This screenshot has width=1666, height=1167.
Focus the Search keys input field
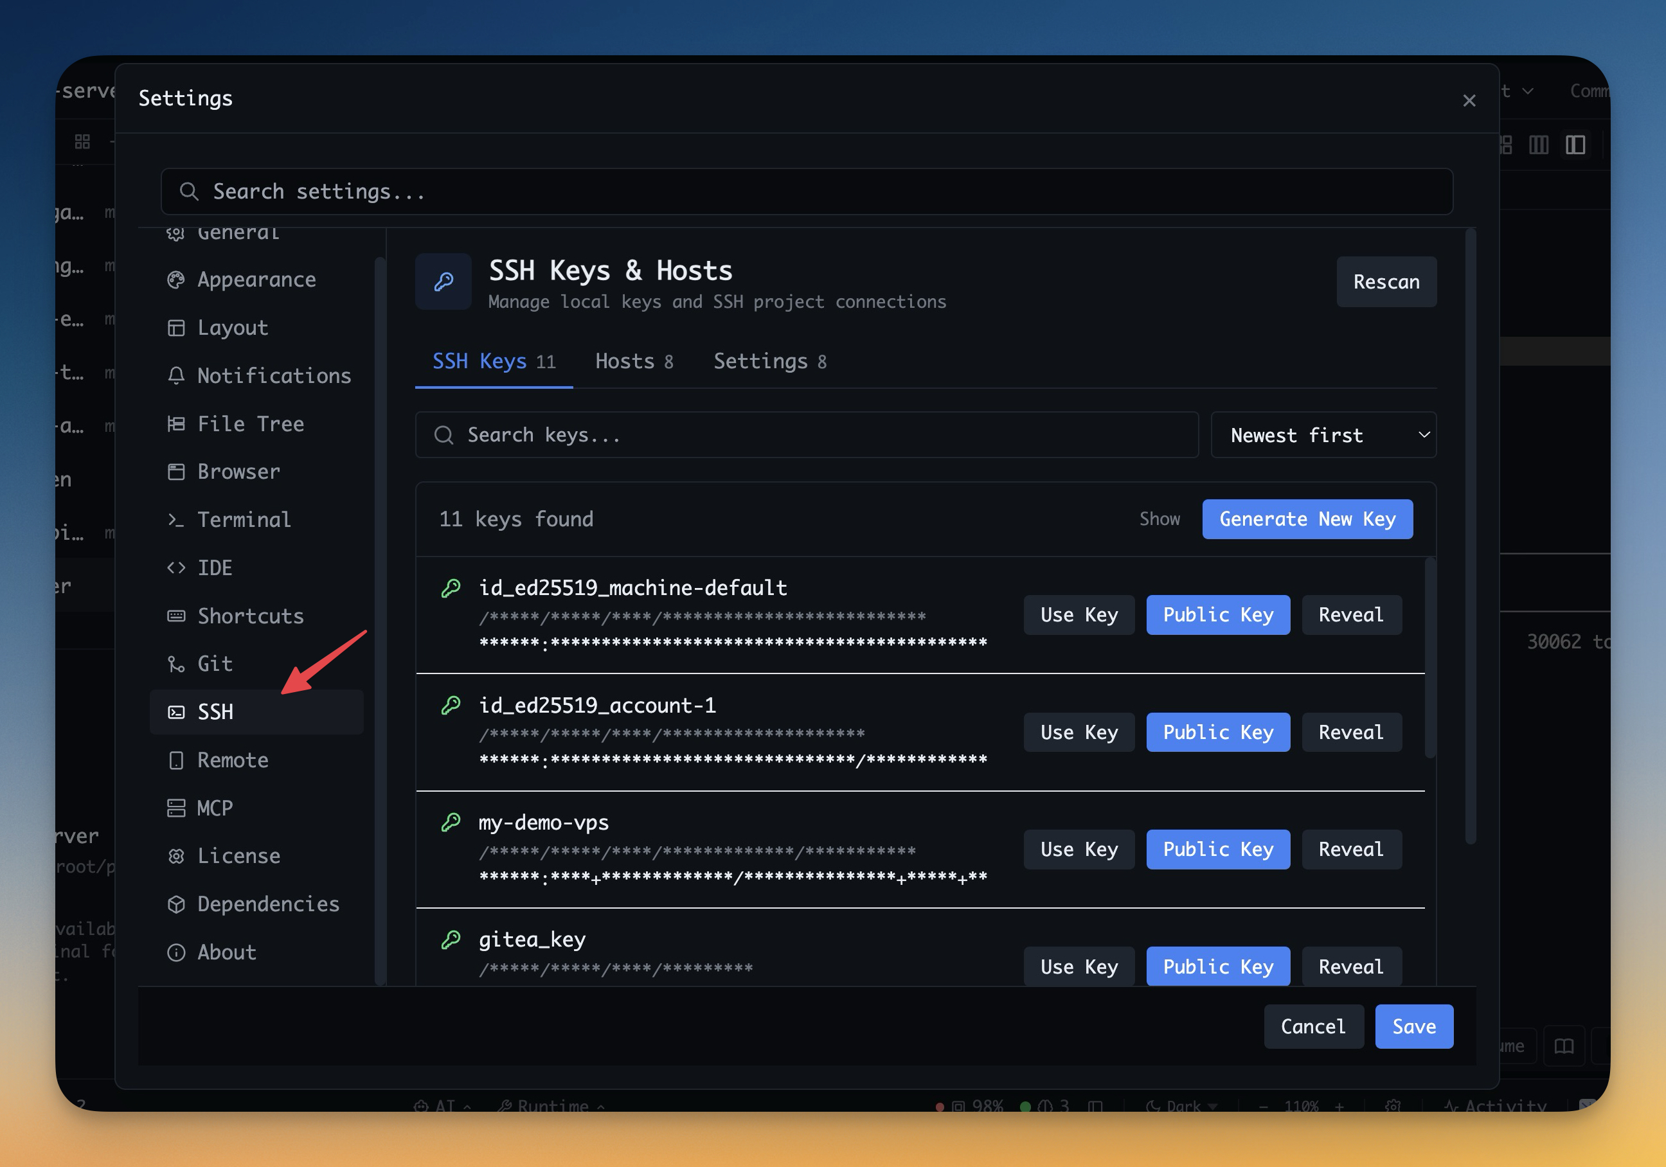click(x=805, y=435)
